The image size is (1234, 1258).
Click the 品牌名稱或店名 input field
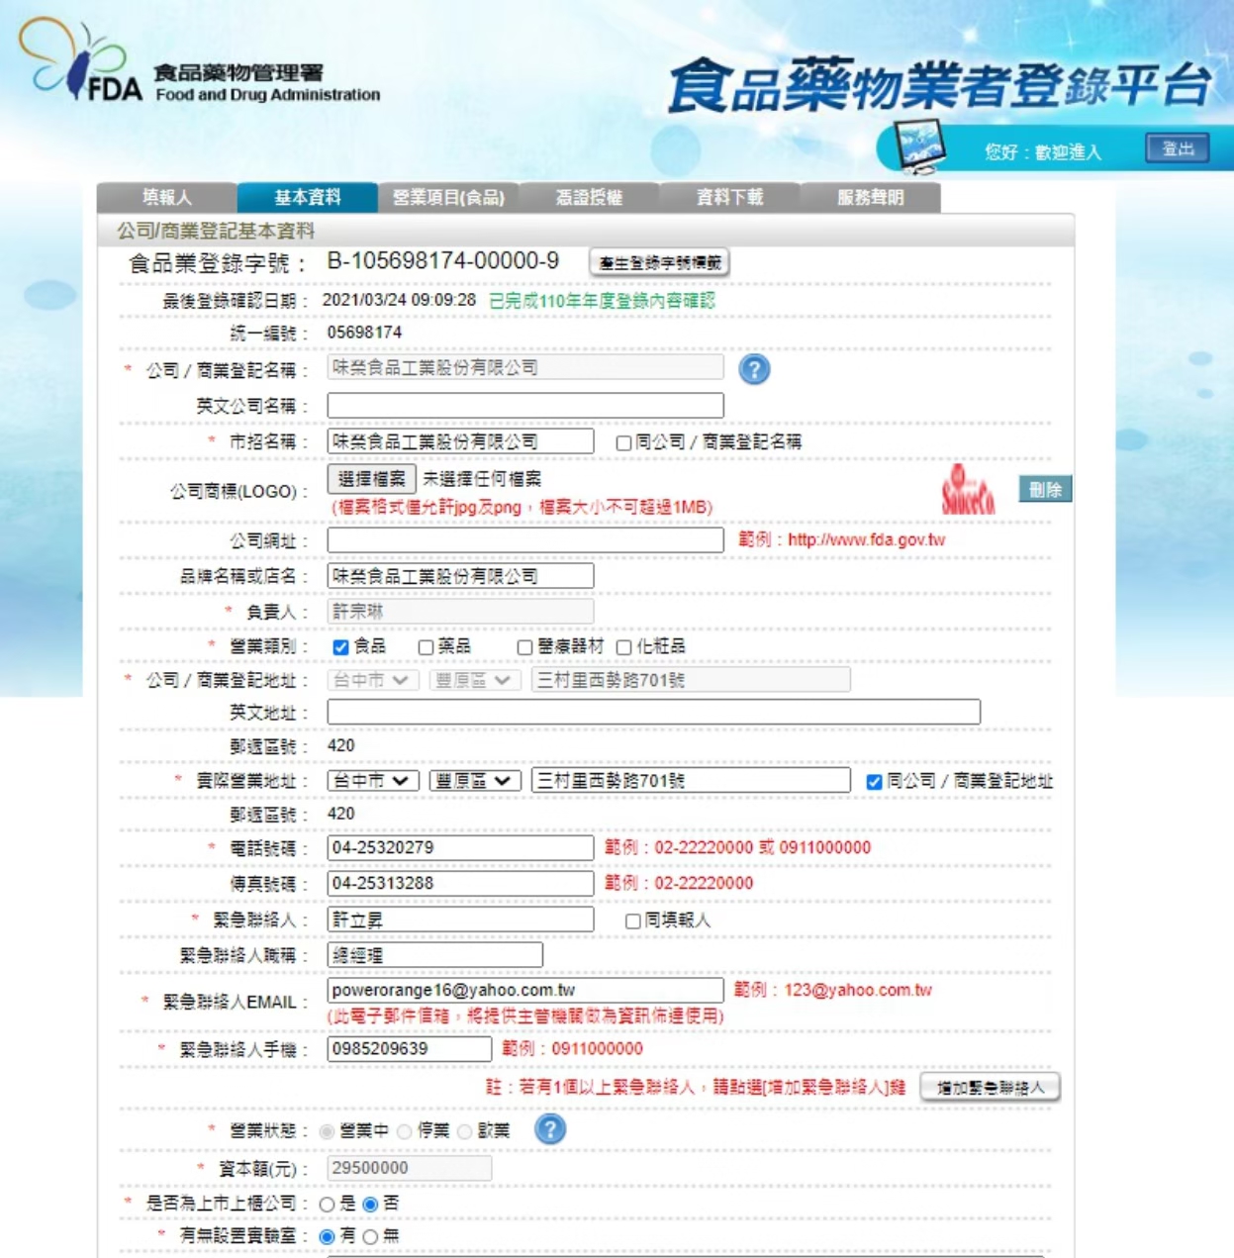(x=460, y=576)
